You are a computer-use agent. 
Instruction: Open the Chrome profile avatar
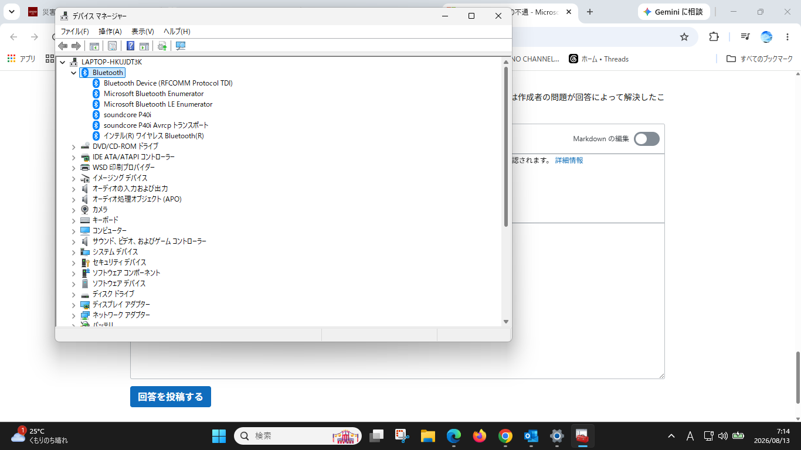766,37
